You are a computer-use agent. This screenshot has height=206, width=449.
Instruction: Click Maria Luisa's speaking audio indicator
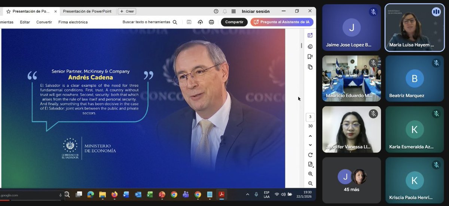[436, 12]
